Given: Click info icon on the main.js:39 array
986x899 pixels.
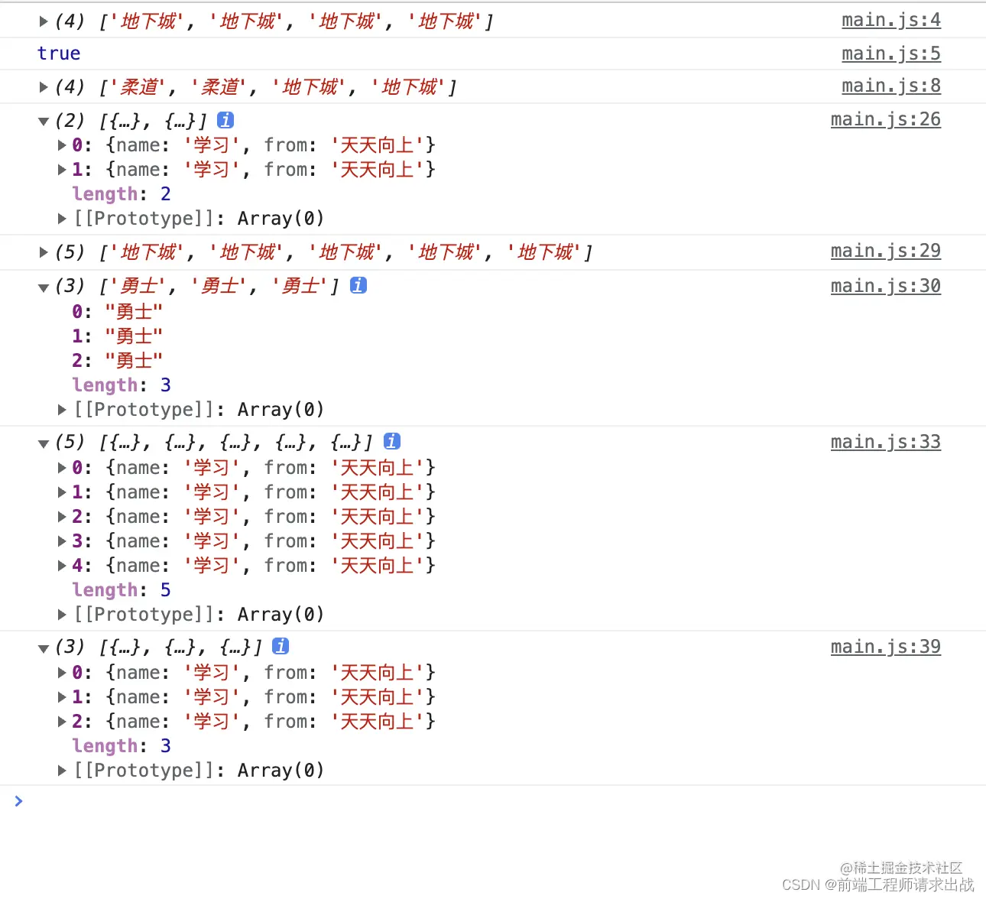Looking at the screenshot, I should coord(281,646).
